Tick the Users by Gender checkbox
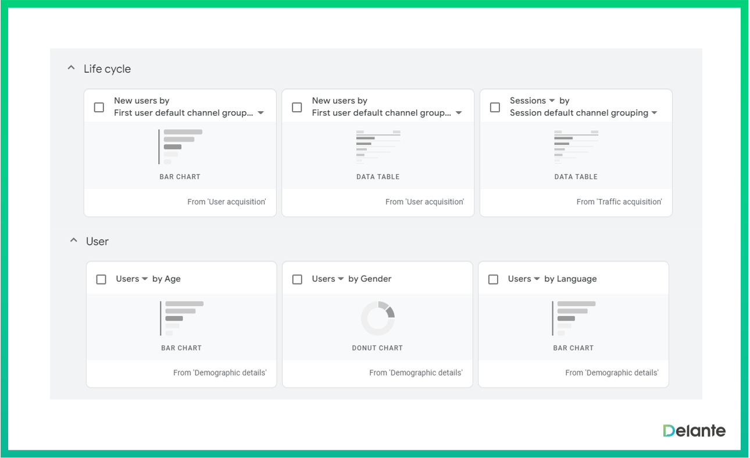 click(x=297, y=279)
